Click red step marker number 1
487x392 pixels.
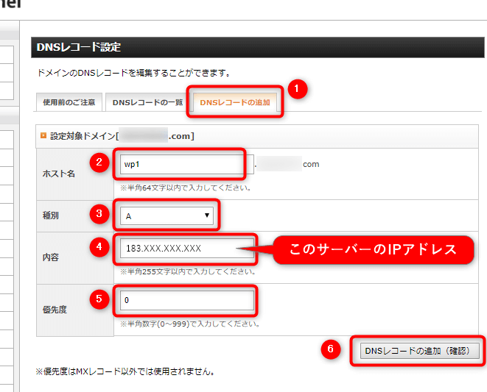pyautogui.click(x=296, y=89)
